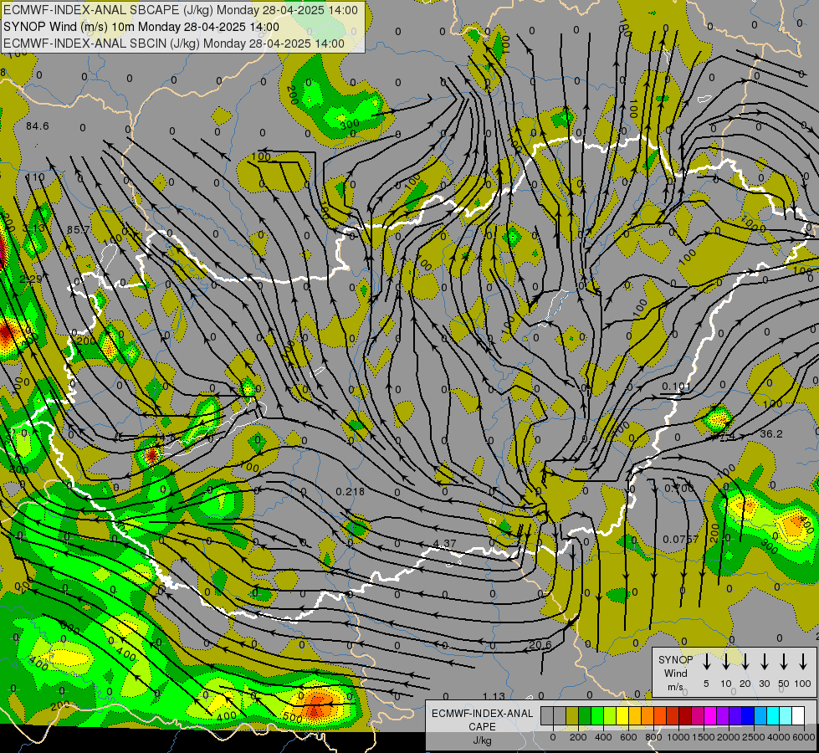Screen dimensions: 819x753
Task: Pick the deep blue swatch left of the 2500 tick
Action: pyautogui.click(x=749, y=716)
